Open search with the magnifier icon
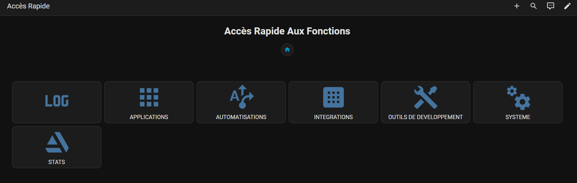 (534, 6)
